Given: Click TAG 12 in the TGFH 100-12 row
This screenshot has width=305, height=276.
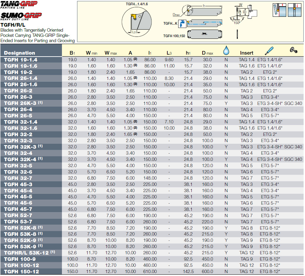Looking at the screenshot, I should (246, 265).
